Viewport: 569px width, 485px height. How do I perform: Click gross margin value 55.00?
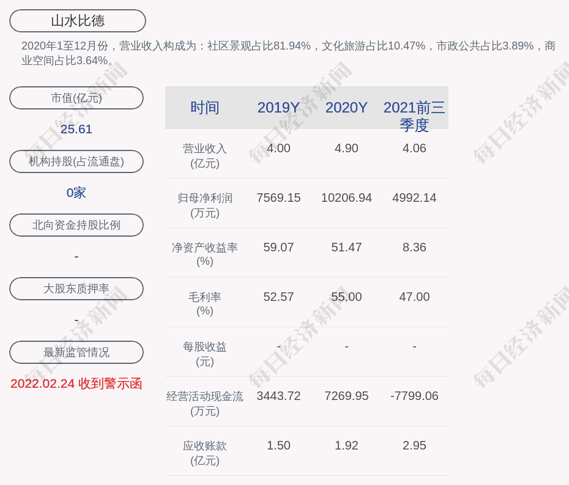tap(346, 297)
